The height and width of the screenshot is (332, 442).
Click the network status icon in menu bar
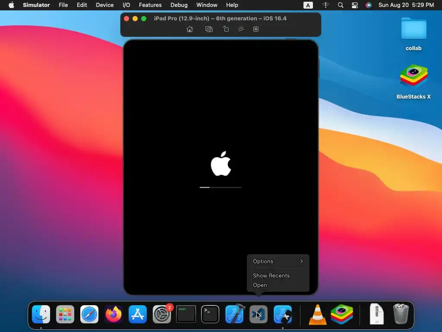(325, 5)
